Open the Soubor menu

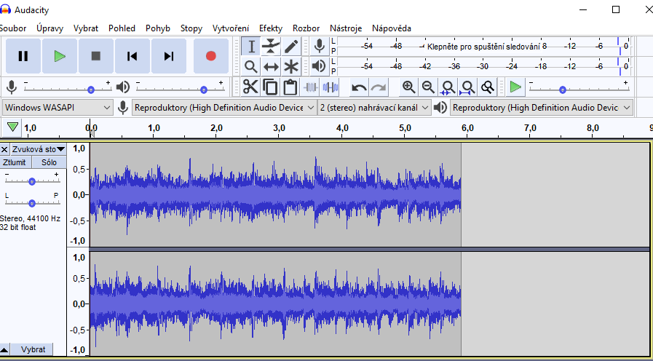(x=12, y=28)
